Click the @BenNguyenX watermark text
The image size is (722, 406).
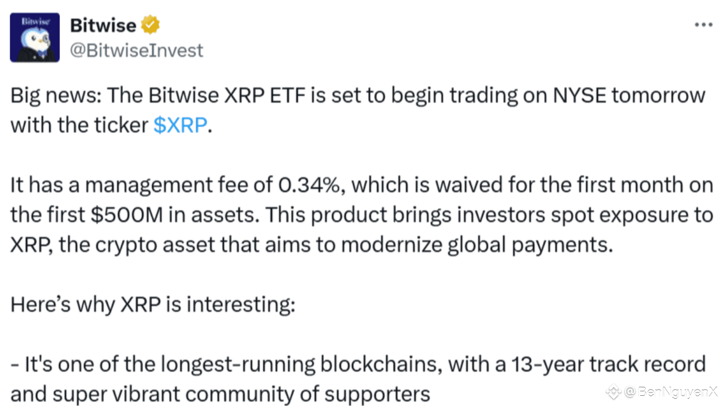(x=670, y=391)
